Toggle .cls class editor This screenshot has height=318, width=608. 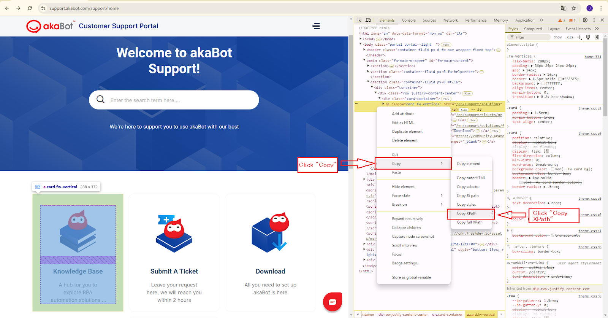pos(569,37)
